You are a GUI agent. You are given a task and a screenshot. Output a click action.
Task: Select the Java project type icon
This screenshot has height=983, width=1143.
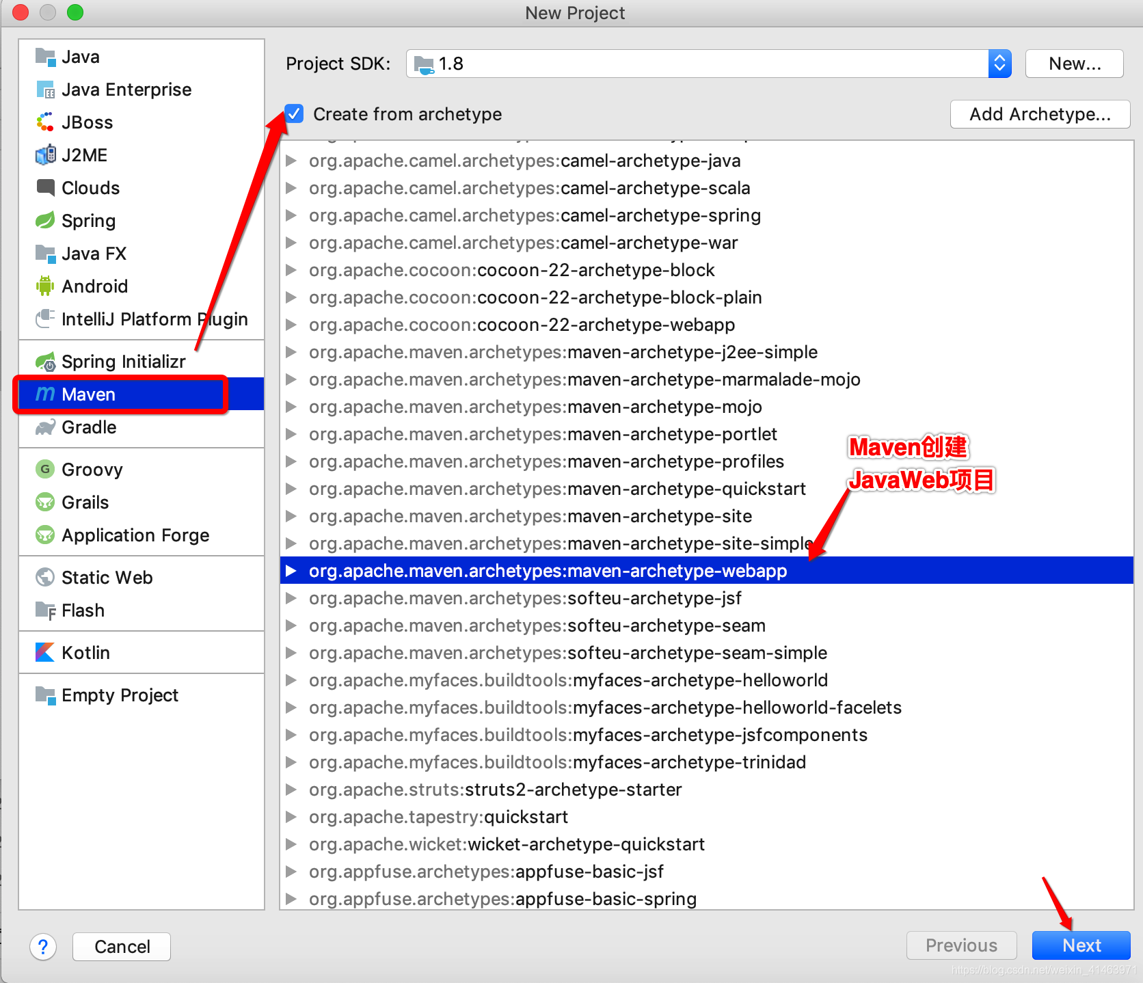point(45,57)
